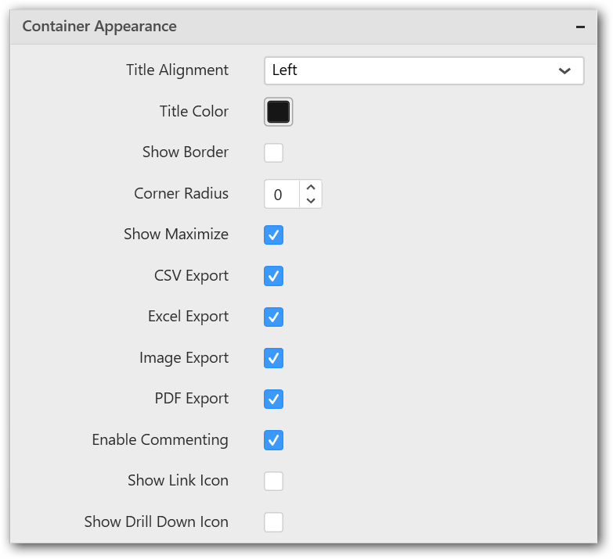This screenshot has height=559, width=613.
Task: Click the Show Drill Down Icon label
Action: coord(156,521)
